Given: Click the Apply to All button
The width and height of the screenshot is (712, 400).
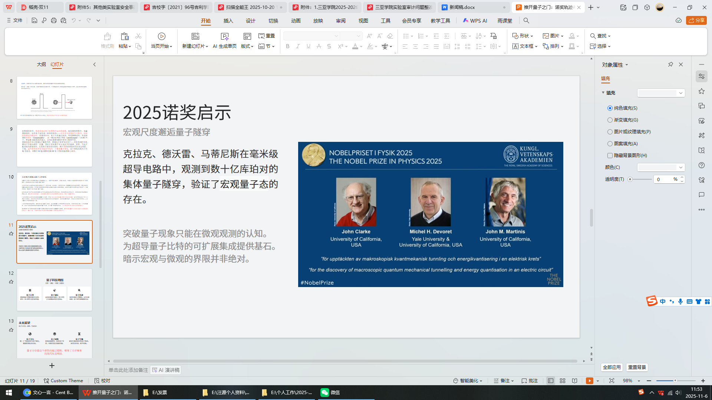Looking at the screenshot, I should pyautogui.click(x=612, y=367).
